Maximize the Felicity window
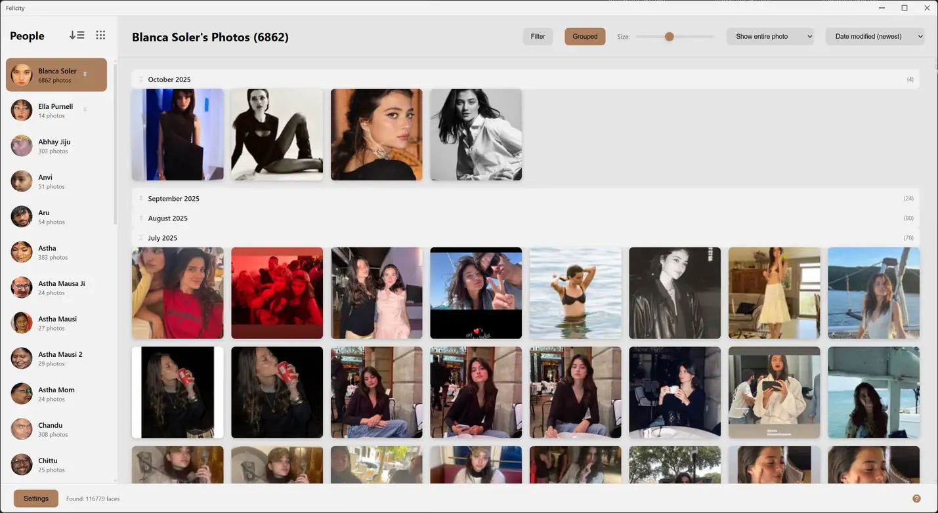This screenshot has width=938, height=513. [x=904, y=8]
